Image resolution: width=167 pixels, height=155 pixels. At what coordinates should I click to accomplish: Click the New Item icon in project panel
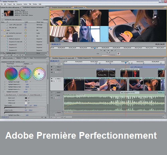coord(17,55)
